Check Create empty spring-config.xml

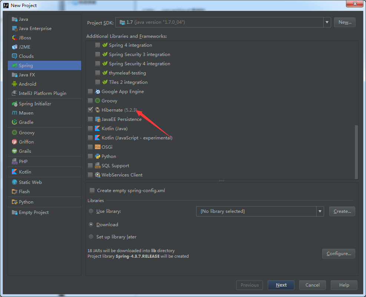[92, 191]
